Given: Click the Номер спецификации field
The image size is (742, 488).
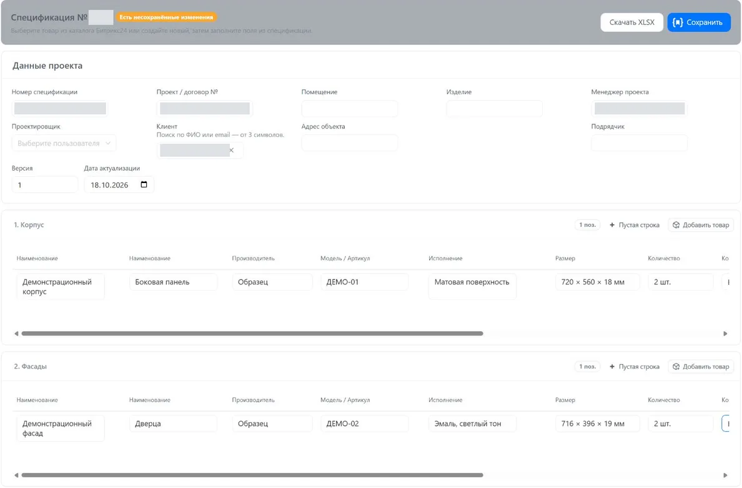Looking at the screenshot, I should (x=60, y=108).
